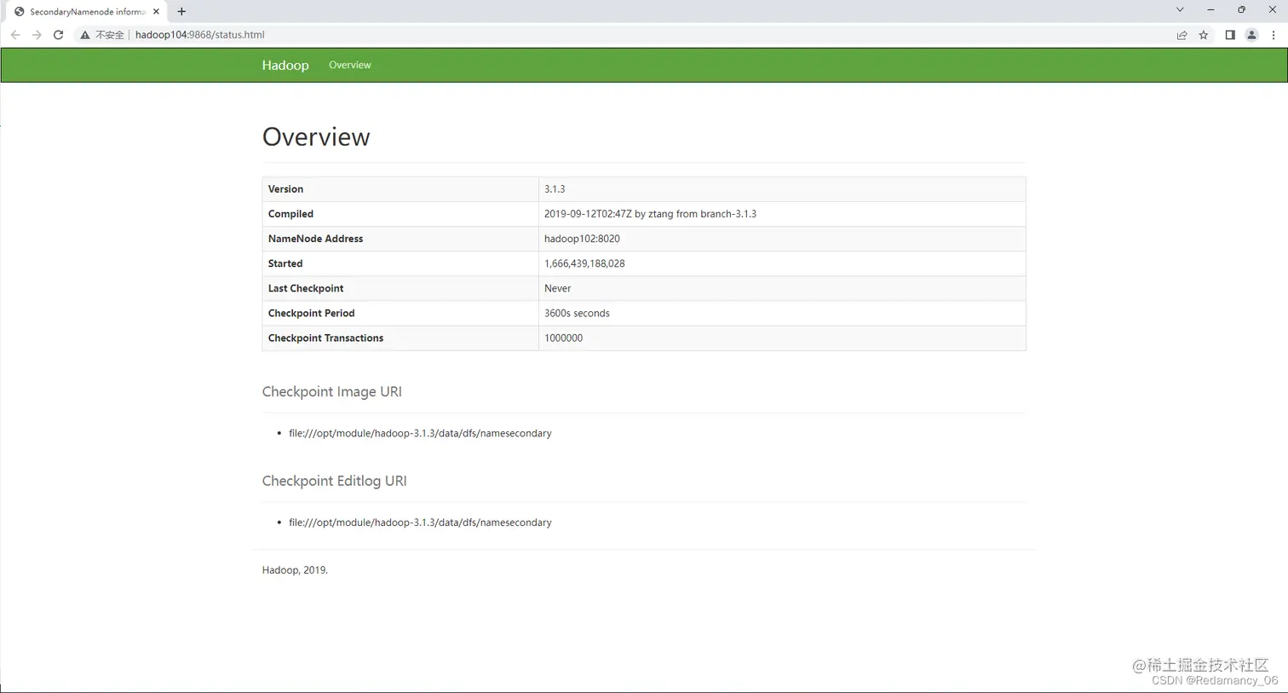Image resolution: width=1288 pixels, height=693 pixels.
Task: Click the Checkpoint Editlog URI heading
Action: pos(334,481)
